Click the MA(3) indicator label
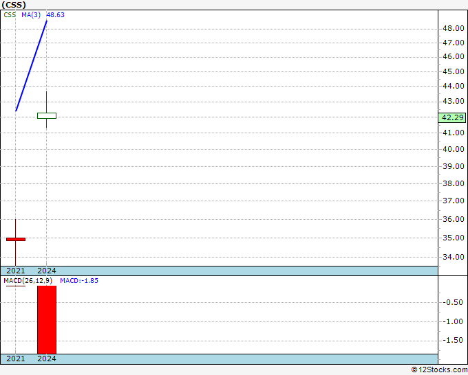Screen dimensions: 468x375 point(31,15)
